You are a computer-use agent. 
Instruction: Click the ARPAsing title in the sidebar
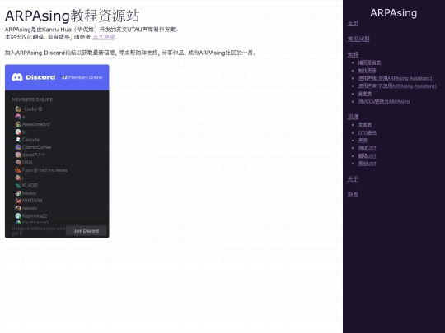coord(394,12)
